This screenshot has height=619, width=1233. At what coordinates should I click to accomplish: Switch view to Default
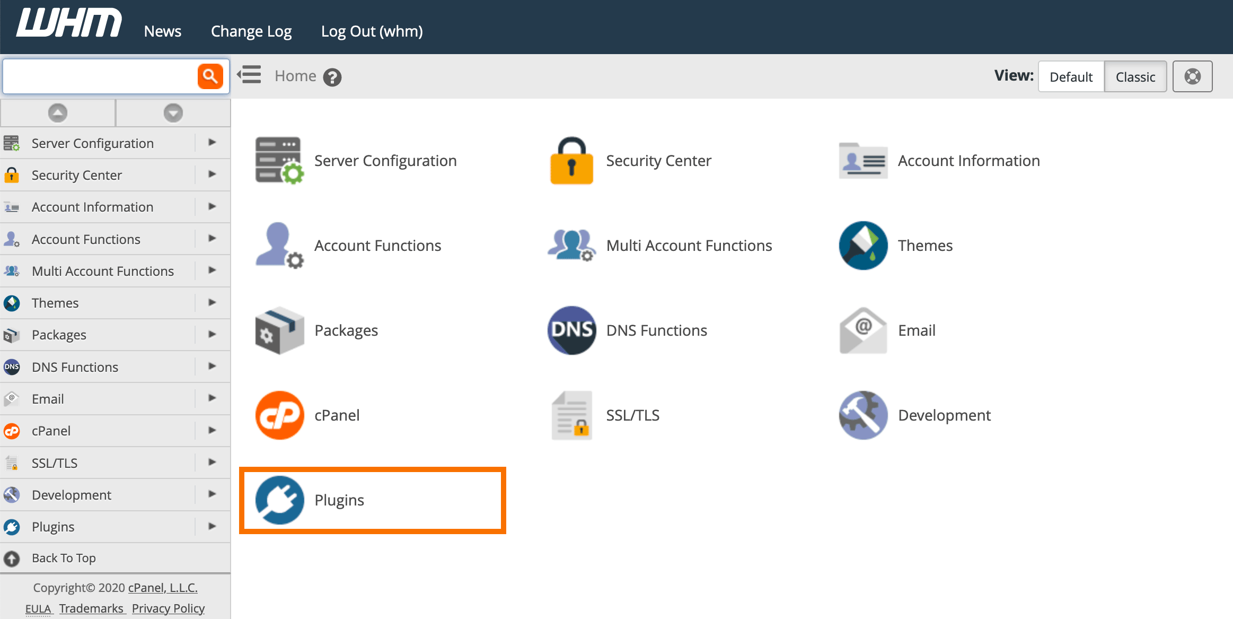tap(1071, 76)
